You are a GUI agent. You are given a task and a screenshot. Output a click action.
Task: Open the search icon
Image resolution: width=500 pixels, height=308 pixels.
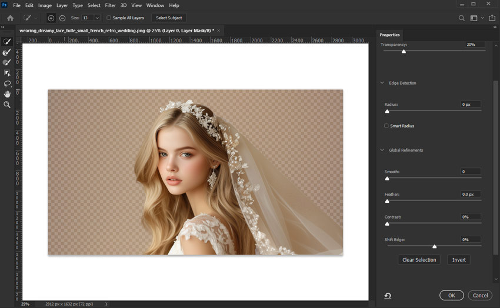[x=461, y=18]
